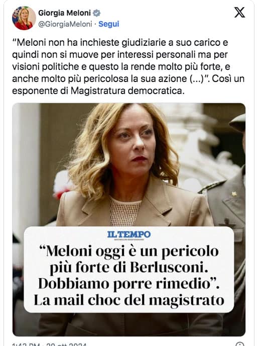
Task: Click 'La mail choc del magistrato' line
Action: coord(129,300)
